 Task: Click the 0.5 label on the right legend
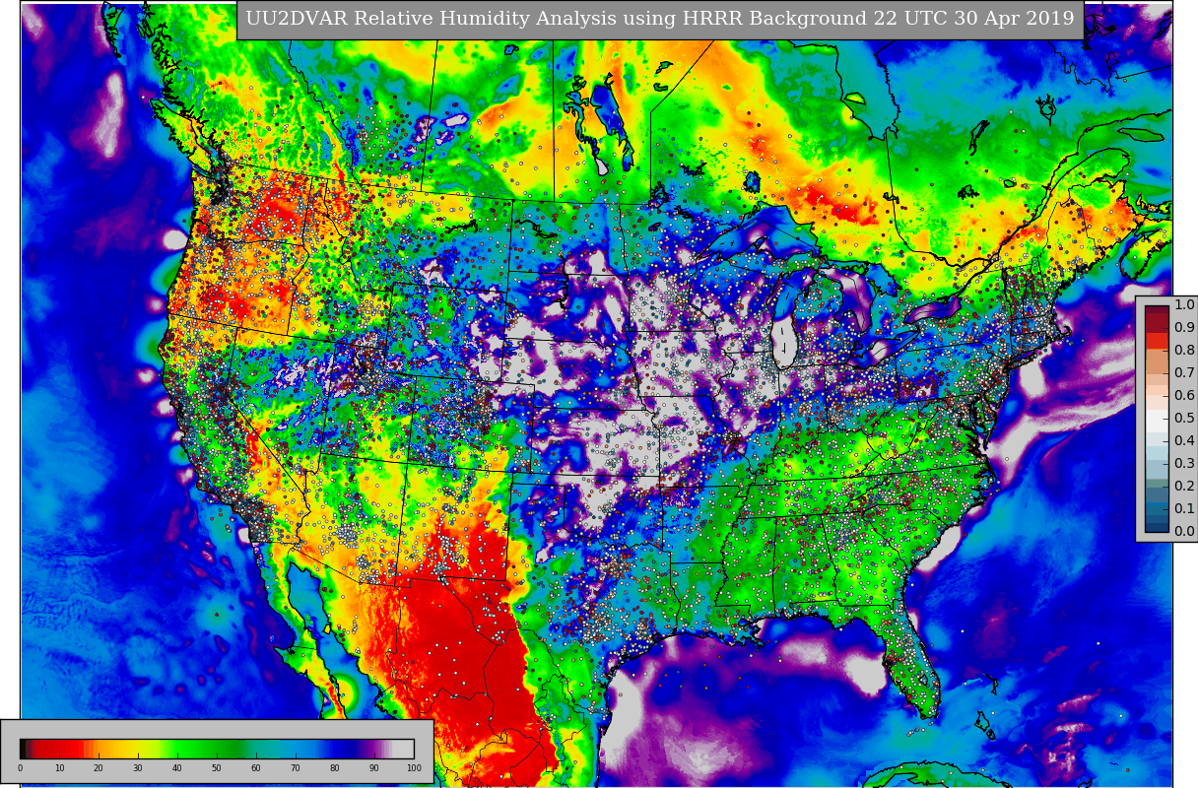point(1184,418)
